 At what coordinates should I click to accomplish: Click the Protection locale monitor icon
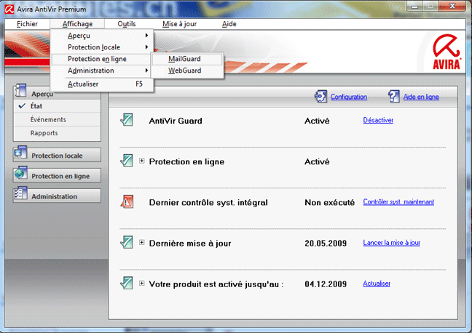[20, 153]
